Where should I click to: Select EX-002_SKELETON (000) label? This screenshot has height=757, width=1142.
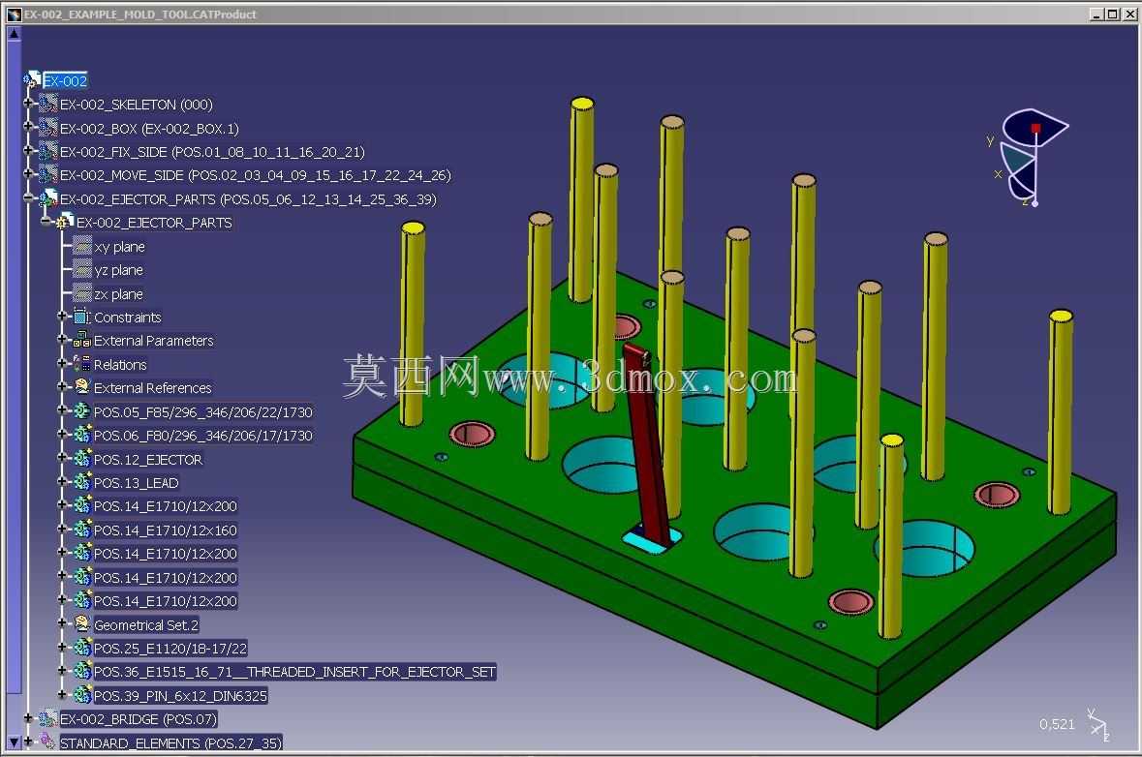tap(137, 105)
